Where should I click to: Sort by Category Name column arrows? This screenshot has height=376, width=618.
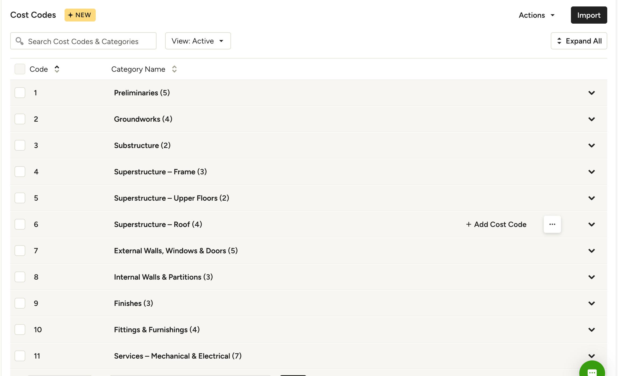174,69
